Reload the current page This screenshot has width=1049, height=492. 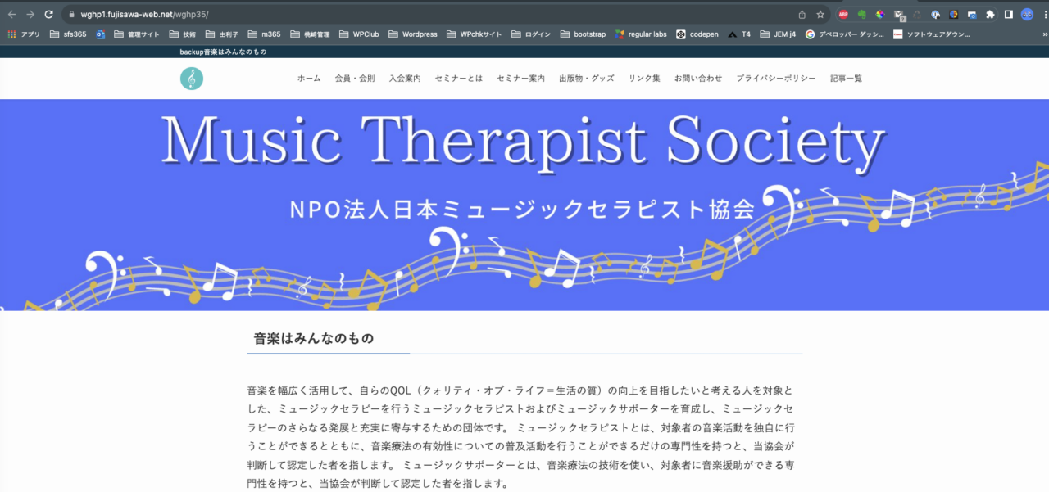[49, 15]
